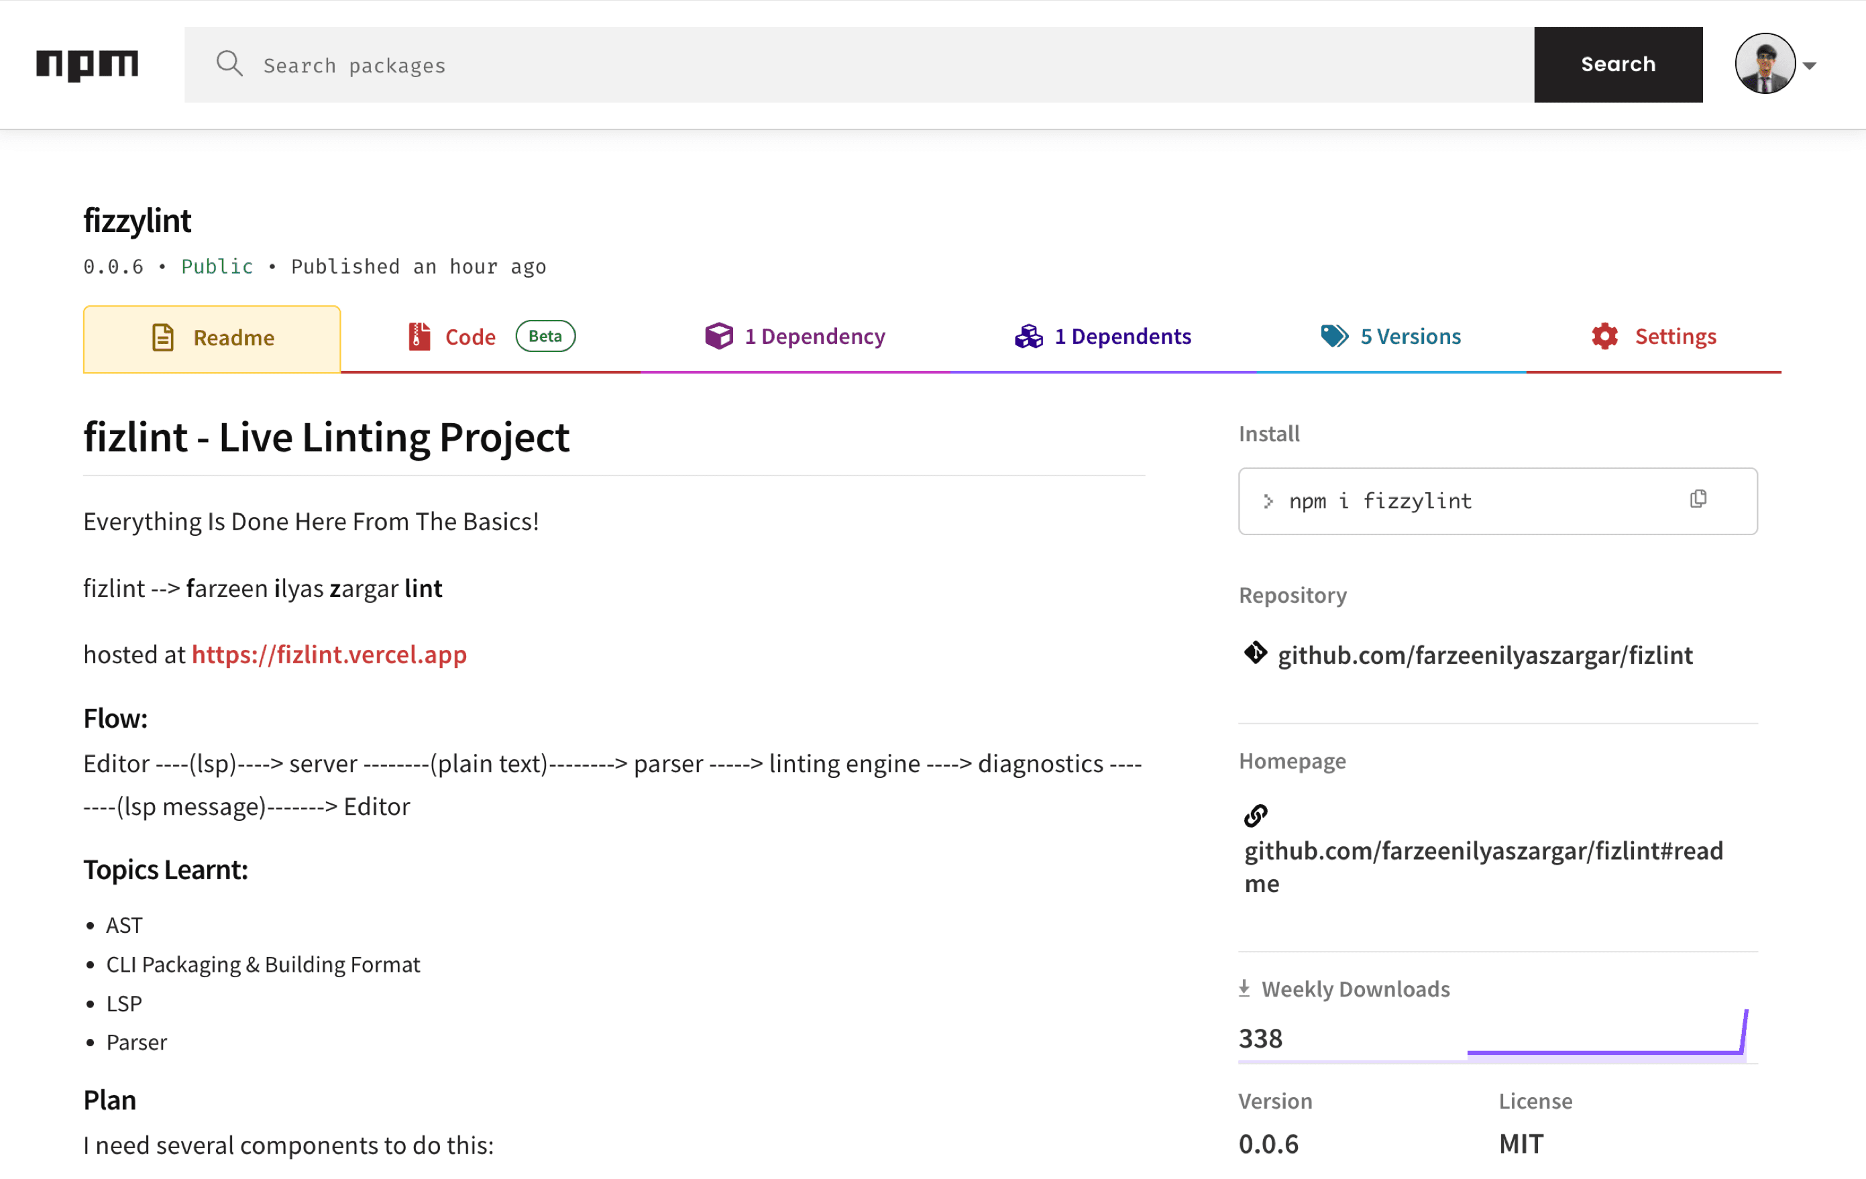
Task: Switch to the Readme tab
Action: pyautogui.click(x=213, y=339)
